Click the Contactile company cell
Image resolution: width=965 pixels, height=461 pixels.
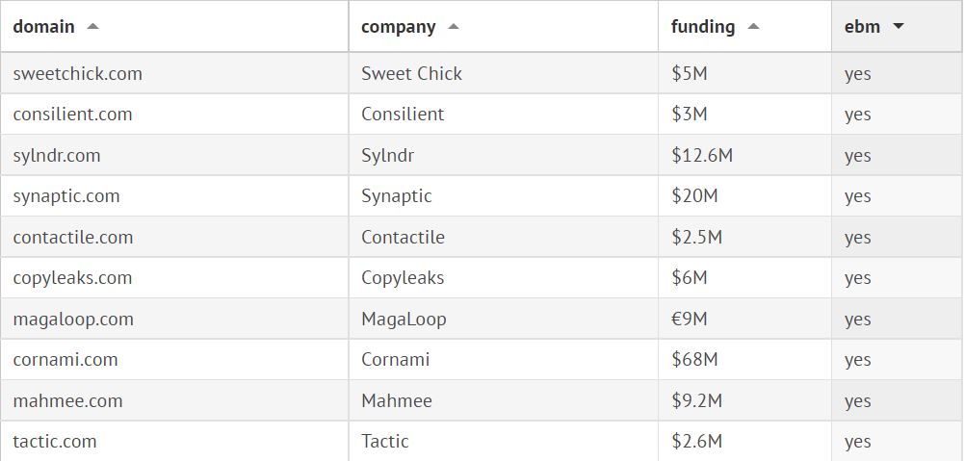[403, 238]
